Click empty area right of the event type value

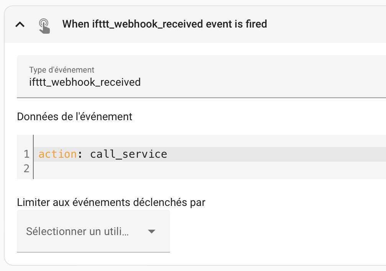(263, 82)
